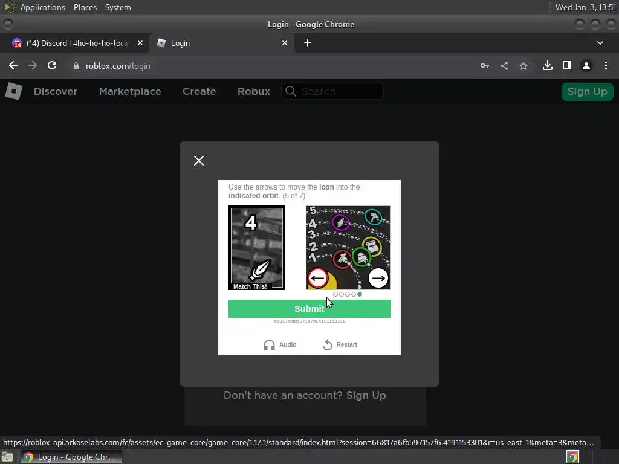Go to the Create page
Screen dimensions: 619x464
[199, 92]
